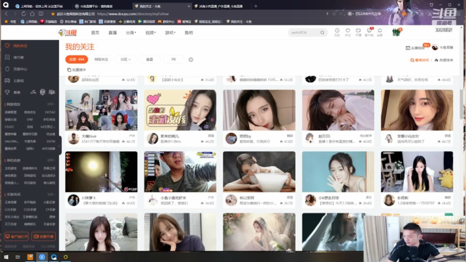
Task: Open stream thumbnail of man in glasses
Action: coord(180,172)
